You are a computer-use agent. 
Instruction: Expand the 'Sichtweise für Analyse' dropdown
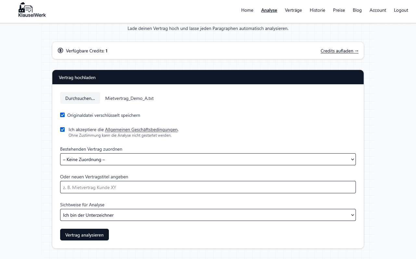coord(208,215)
